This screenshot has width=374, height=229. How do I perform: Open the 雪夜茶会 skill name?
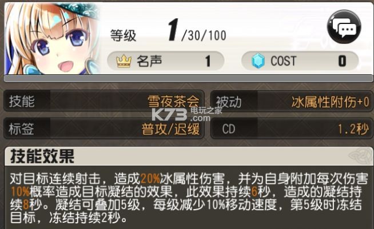coord(173,102)
